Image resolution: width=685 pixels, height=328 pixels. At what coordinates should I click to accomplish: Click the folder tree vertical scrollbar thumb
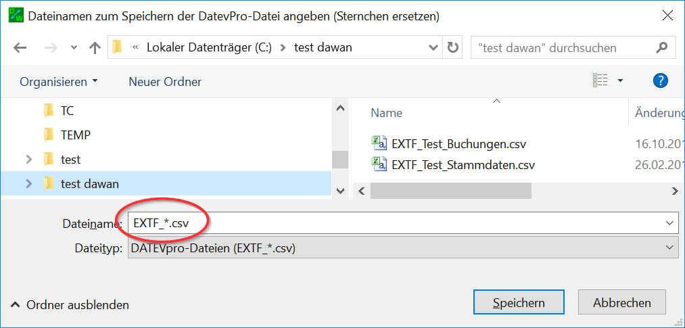pyautogui.click(x=340, y=160)
